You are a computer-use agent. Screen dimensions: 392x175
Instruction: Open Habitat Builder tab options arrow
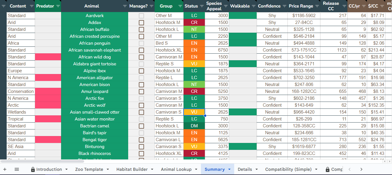152,169
